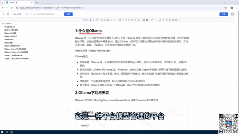Insert a blockquote with quote icon
This screenshot has width=239, height=134.
coord(120,20)
